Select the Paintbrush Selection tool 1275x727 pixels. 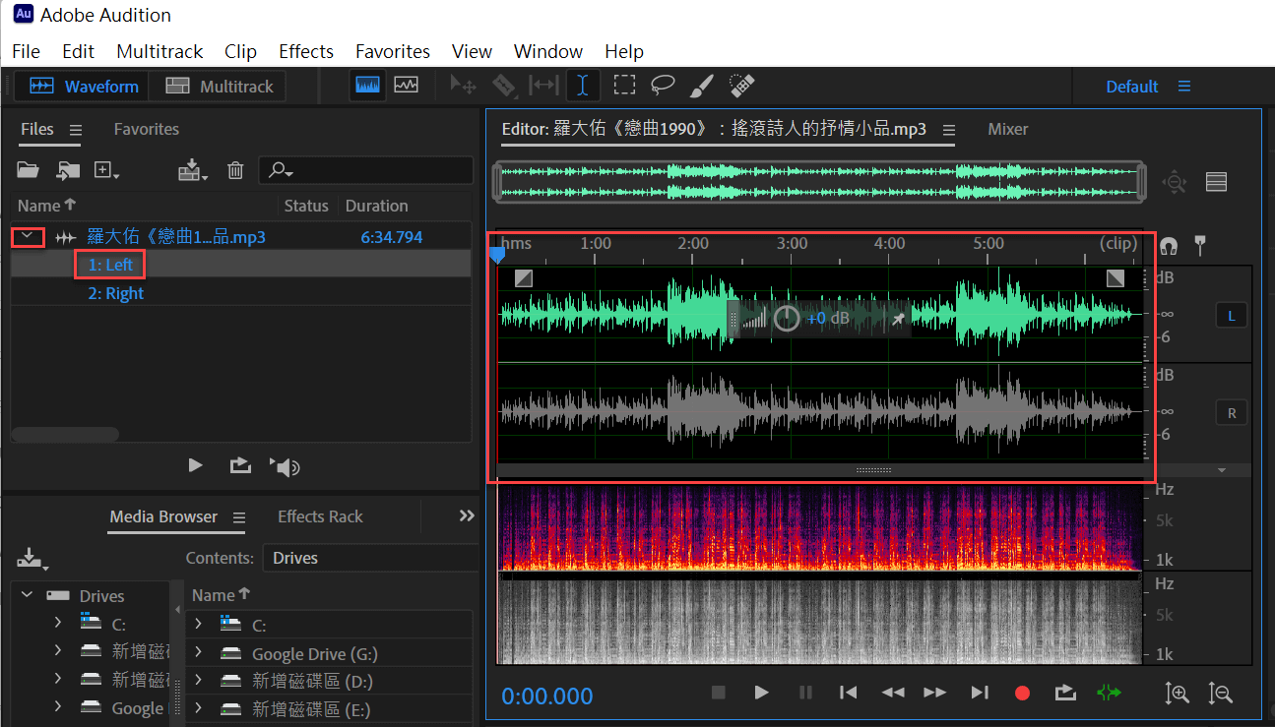(700, 86)
